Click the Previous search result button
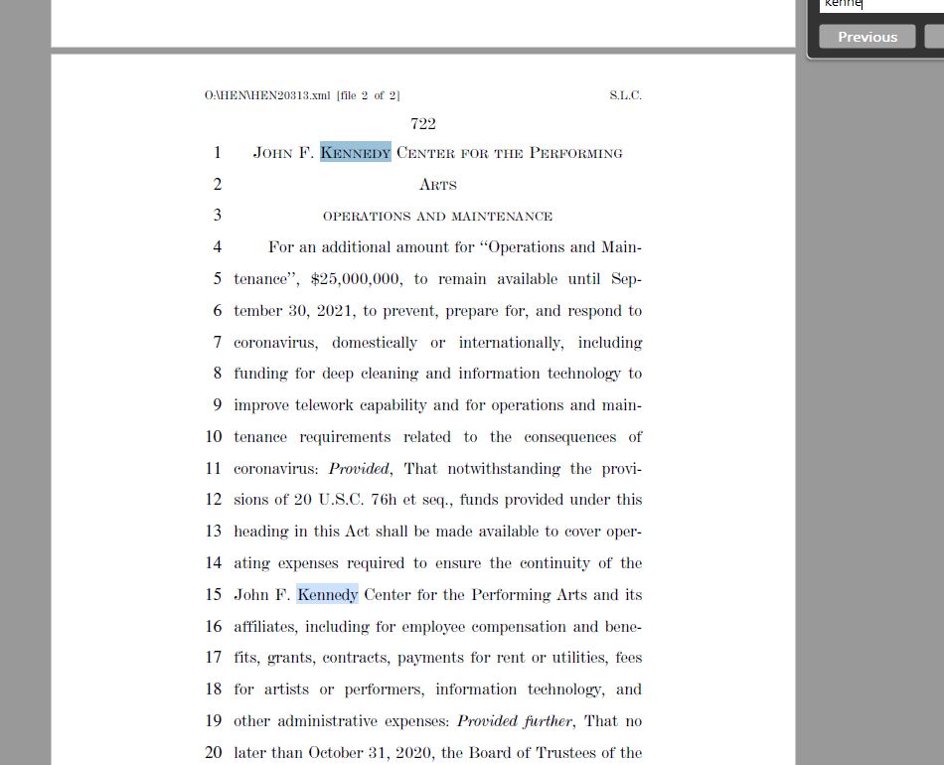 pos(866,37)
